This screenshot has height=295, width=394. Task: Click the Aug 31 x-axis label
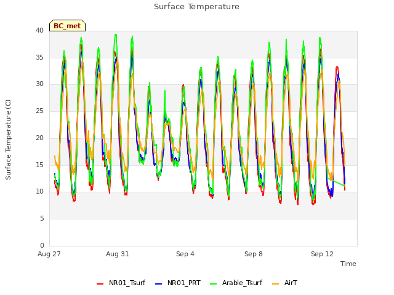118,254
